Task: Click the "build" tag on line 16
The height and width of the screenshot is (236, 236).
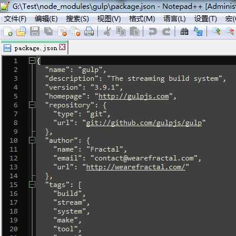Action: [67, 194]
